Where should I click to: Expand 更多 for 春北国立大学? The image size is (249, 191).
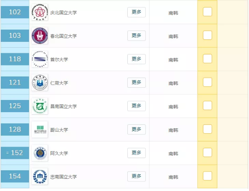[136, 35]
